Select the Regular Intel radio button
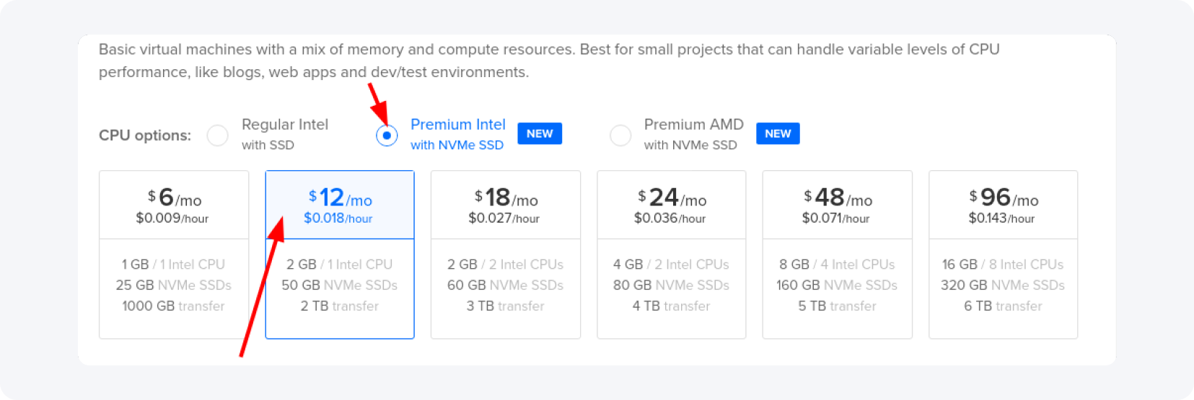1194x400 pixels. click(x=217, y=135)
